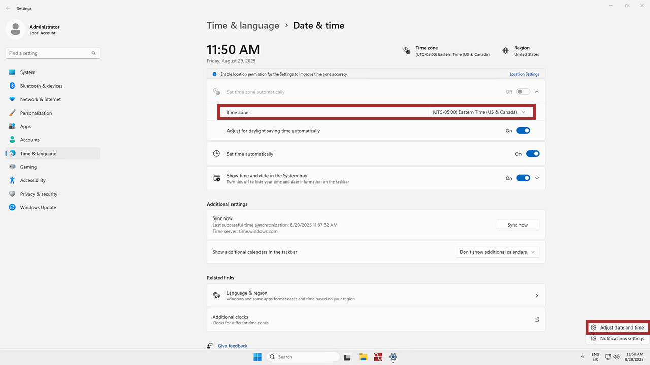Click the Bluetooth & devices sidebar icon
The height and width of the screenshot is (365, 650).
[x=12, y=86]
